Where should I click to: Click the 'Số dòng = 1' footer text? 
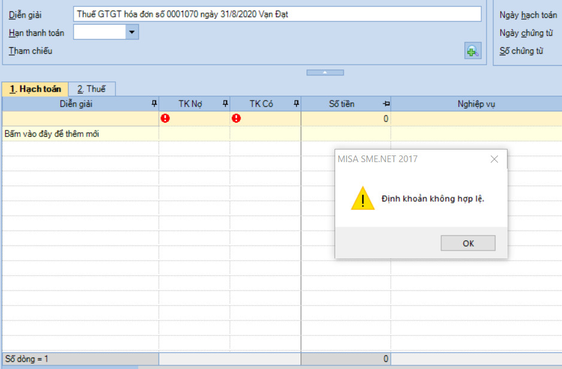coord(26,359)
